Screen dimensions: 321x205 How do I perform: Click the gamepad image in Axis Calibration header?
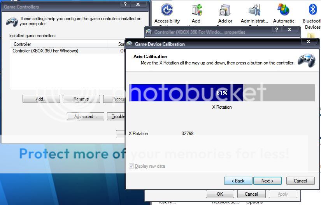click(307, 61)
